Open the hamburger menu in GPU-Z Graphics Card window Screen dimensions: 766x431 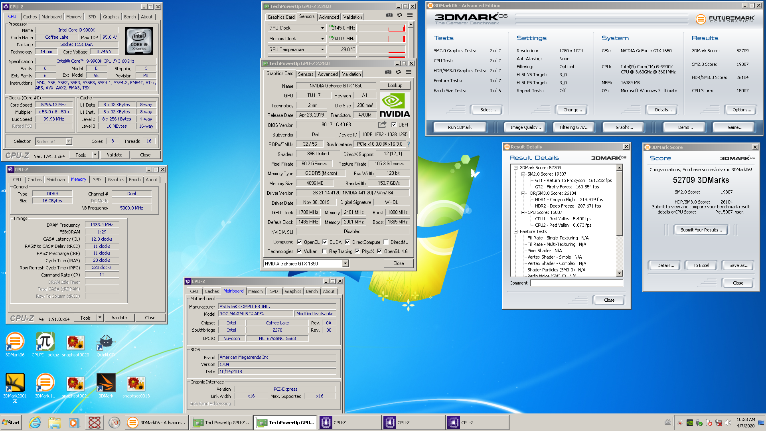tap(409, 72)
